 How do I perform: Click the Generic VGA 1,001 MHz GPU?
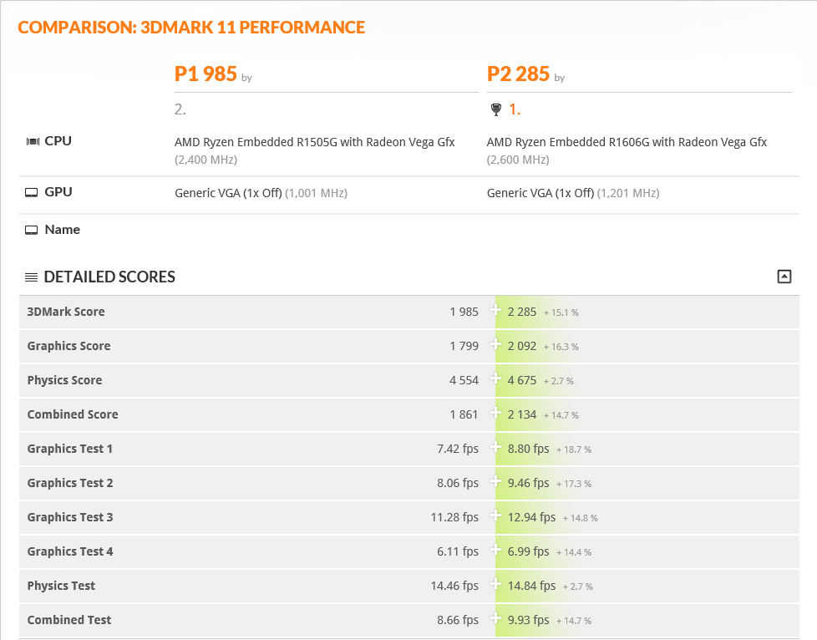(228, 193)
